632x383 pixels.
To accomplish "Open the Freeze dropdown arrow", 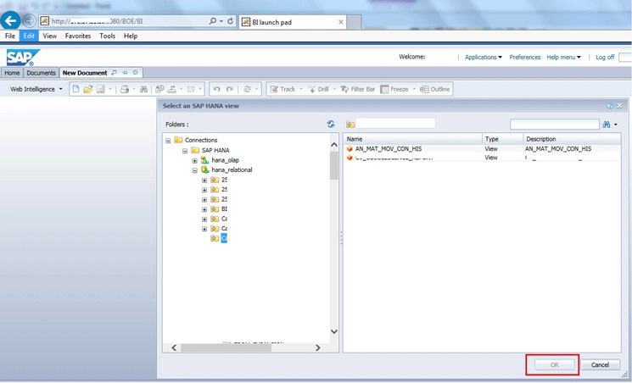I will click(x=414, y=89).
